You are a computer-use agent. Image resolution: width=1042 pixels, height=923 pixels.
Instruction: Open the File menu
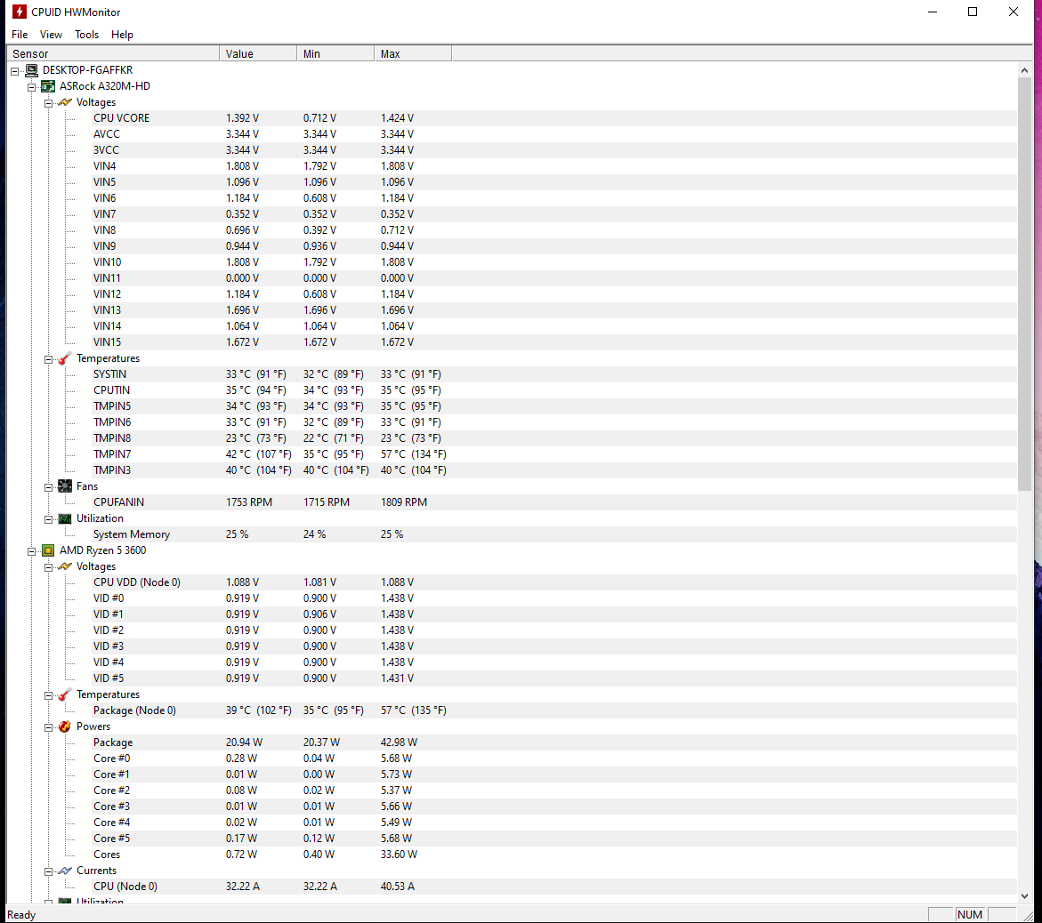click(20, 35)
